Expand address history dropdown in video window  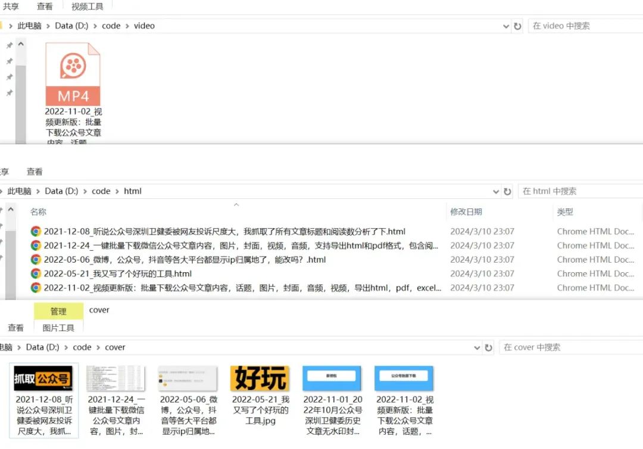click(505, 26)
